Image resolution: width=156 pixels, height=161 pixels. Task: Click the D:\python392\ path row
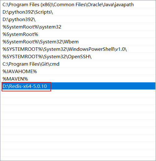point(78,20)
